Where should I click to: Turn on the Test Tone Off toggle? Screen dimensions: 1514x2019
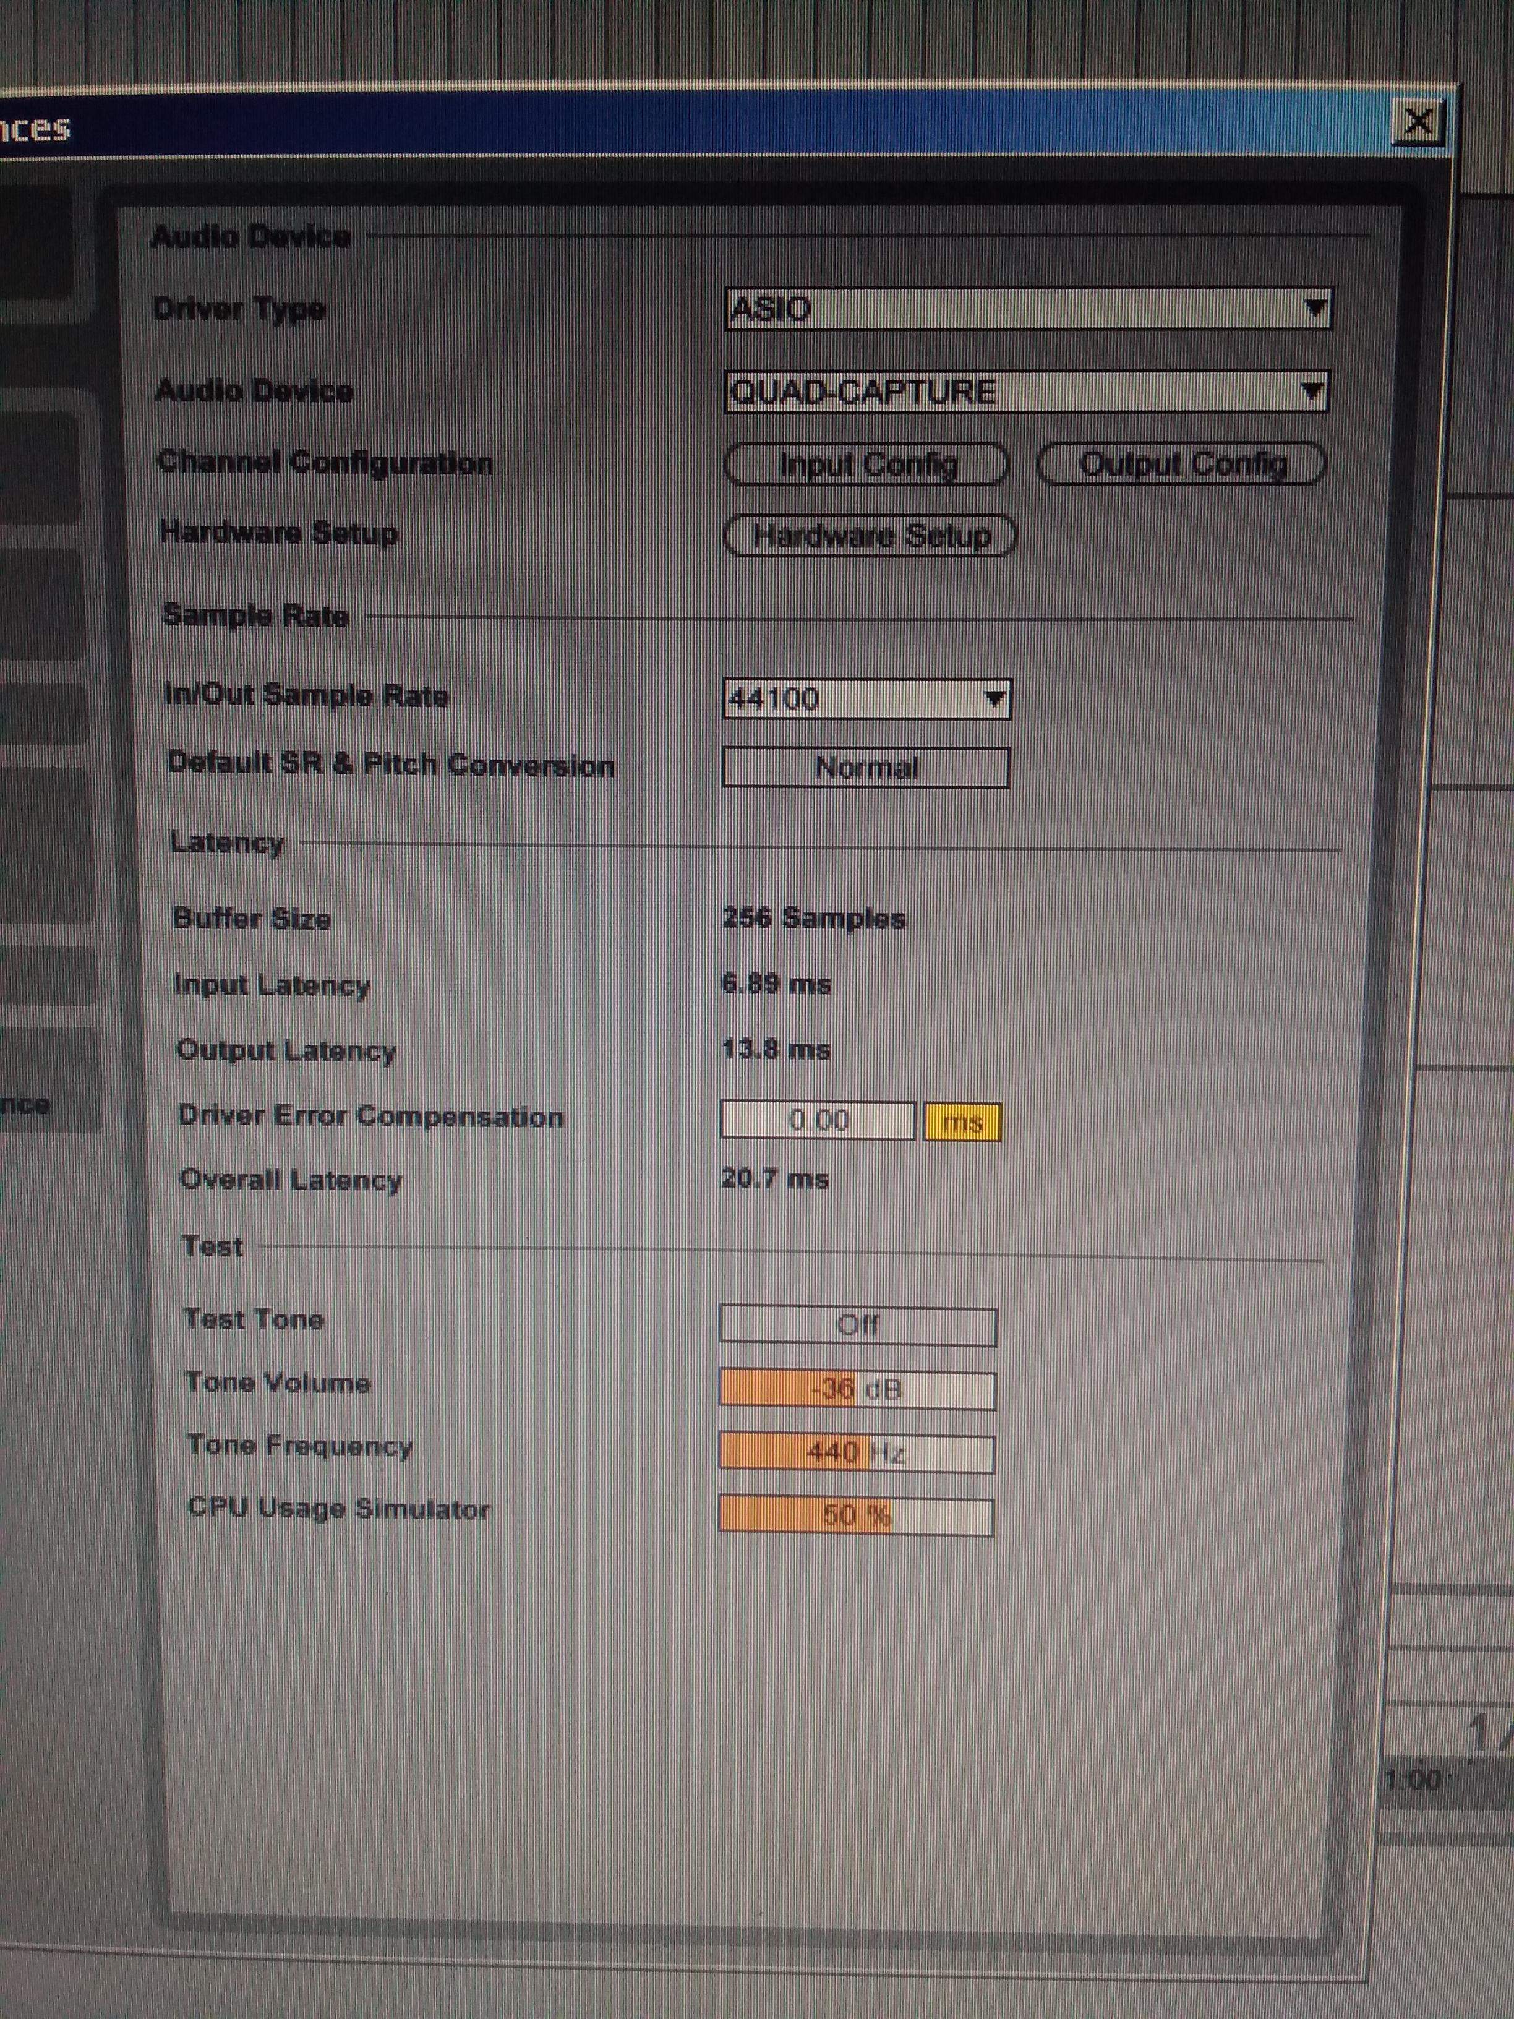point(857,1324)
